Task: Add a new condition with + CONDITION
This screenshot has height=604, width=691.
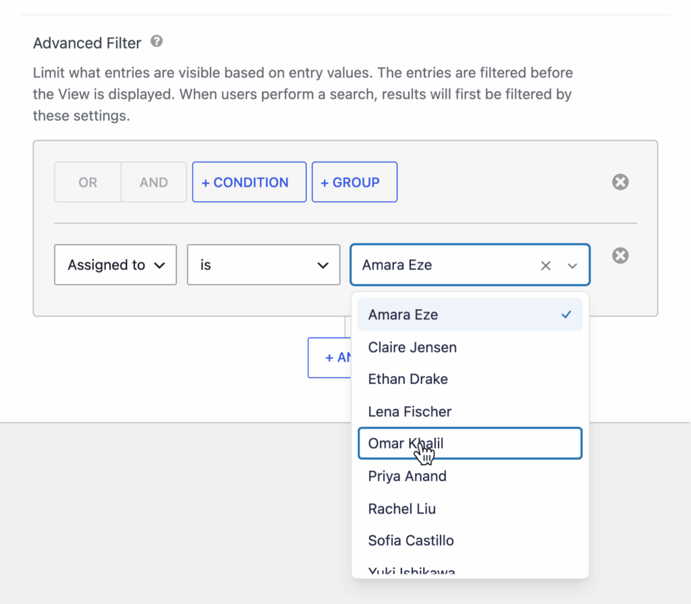Action: click(x=249, y=182)
